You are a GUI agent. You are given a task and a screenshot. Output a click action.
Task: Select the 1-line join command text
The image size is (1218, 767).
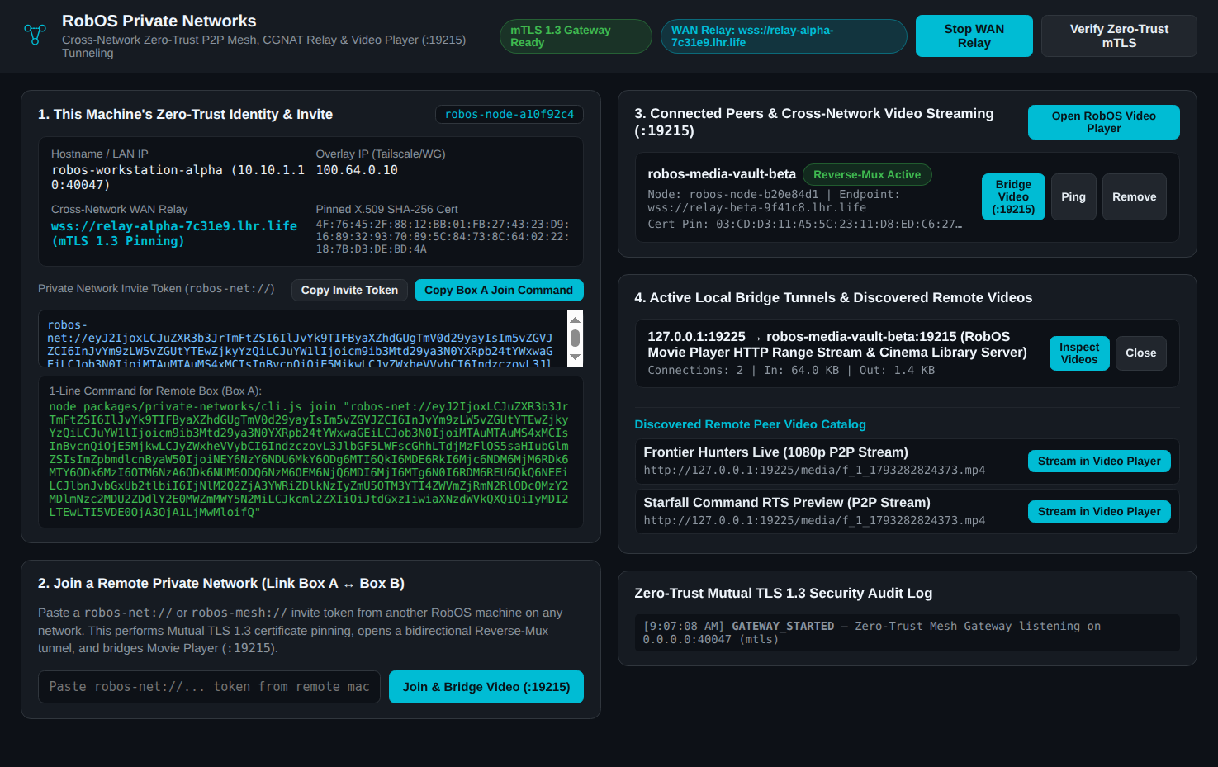(x=309, y=459)
